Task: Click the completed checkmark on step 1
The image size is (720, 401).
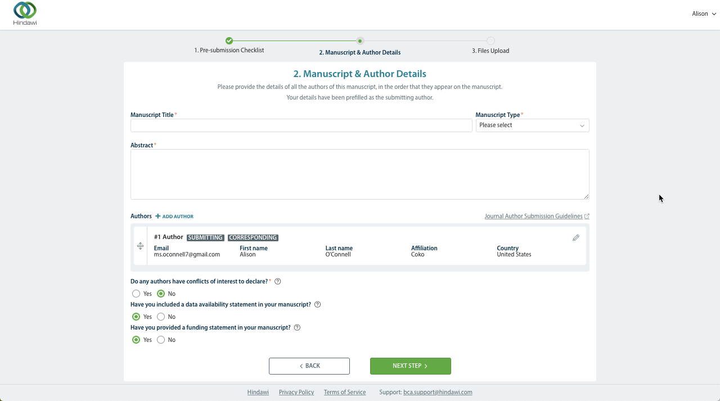Action: coord(229,40)
